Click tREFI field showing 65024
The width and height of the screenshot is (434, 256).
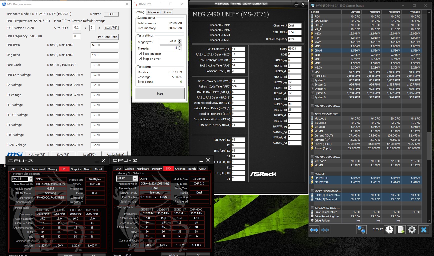click(295, 49)
